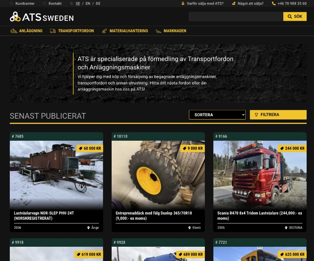
Task: Click the phone icon beside +46 number
Action: pos(274,4)
